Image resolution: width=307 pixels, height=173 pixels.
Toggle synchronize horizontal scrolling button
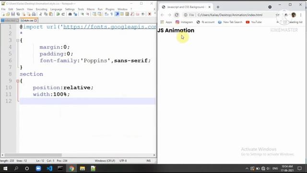coord(99,14)
